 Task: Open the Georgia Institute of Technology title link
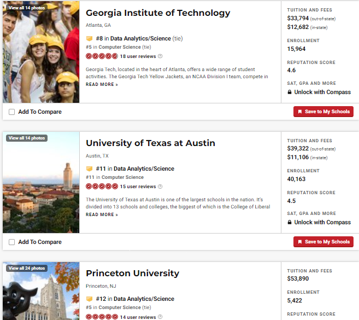click(x=158, y=13)
